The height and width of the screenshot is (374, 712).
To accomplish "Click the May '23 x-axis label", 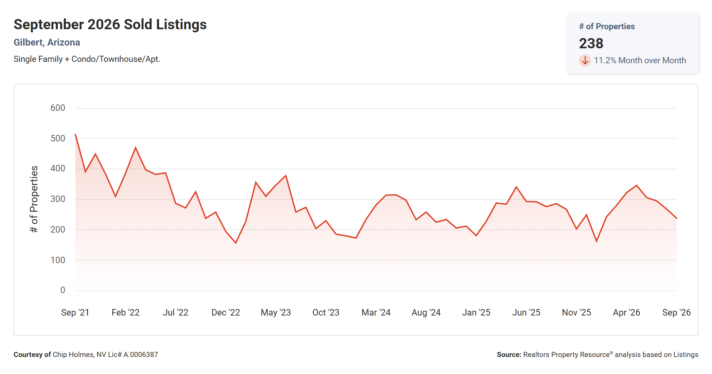I will (276, 312).
